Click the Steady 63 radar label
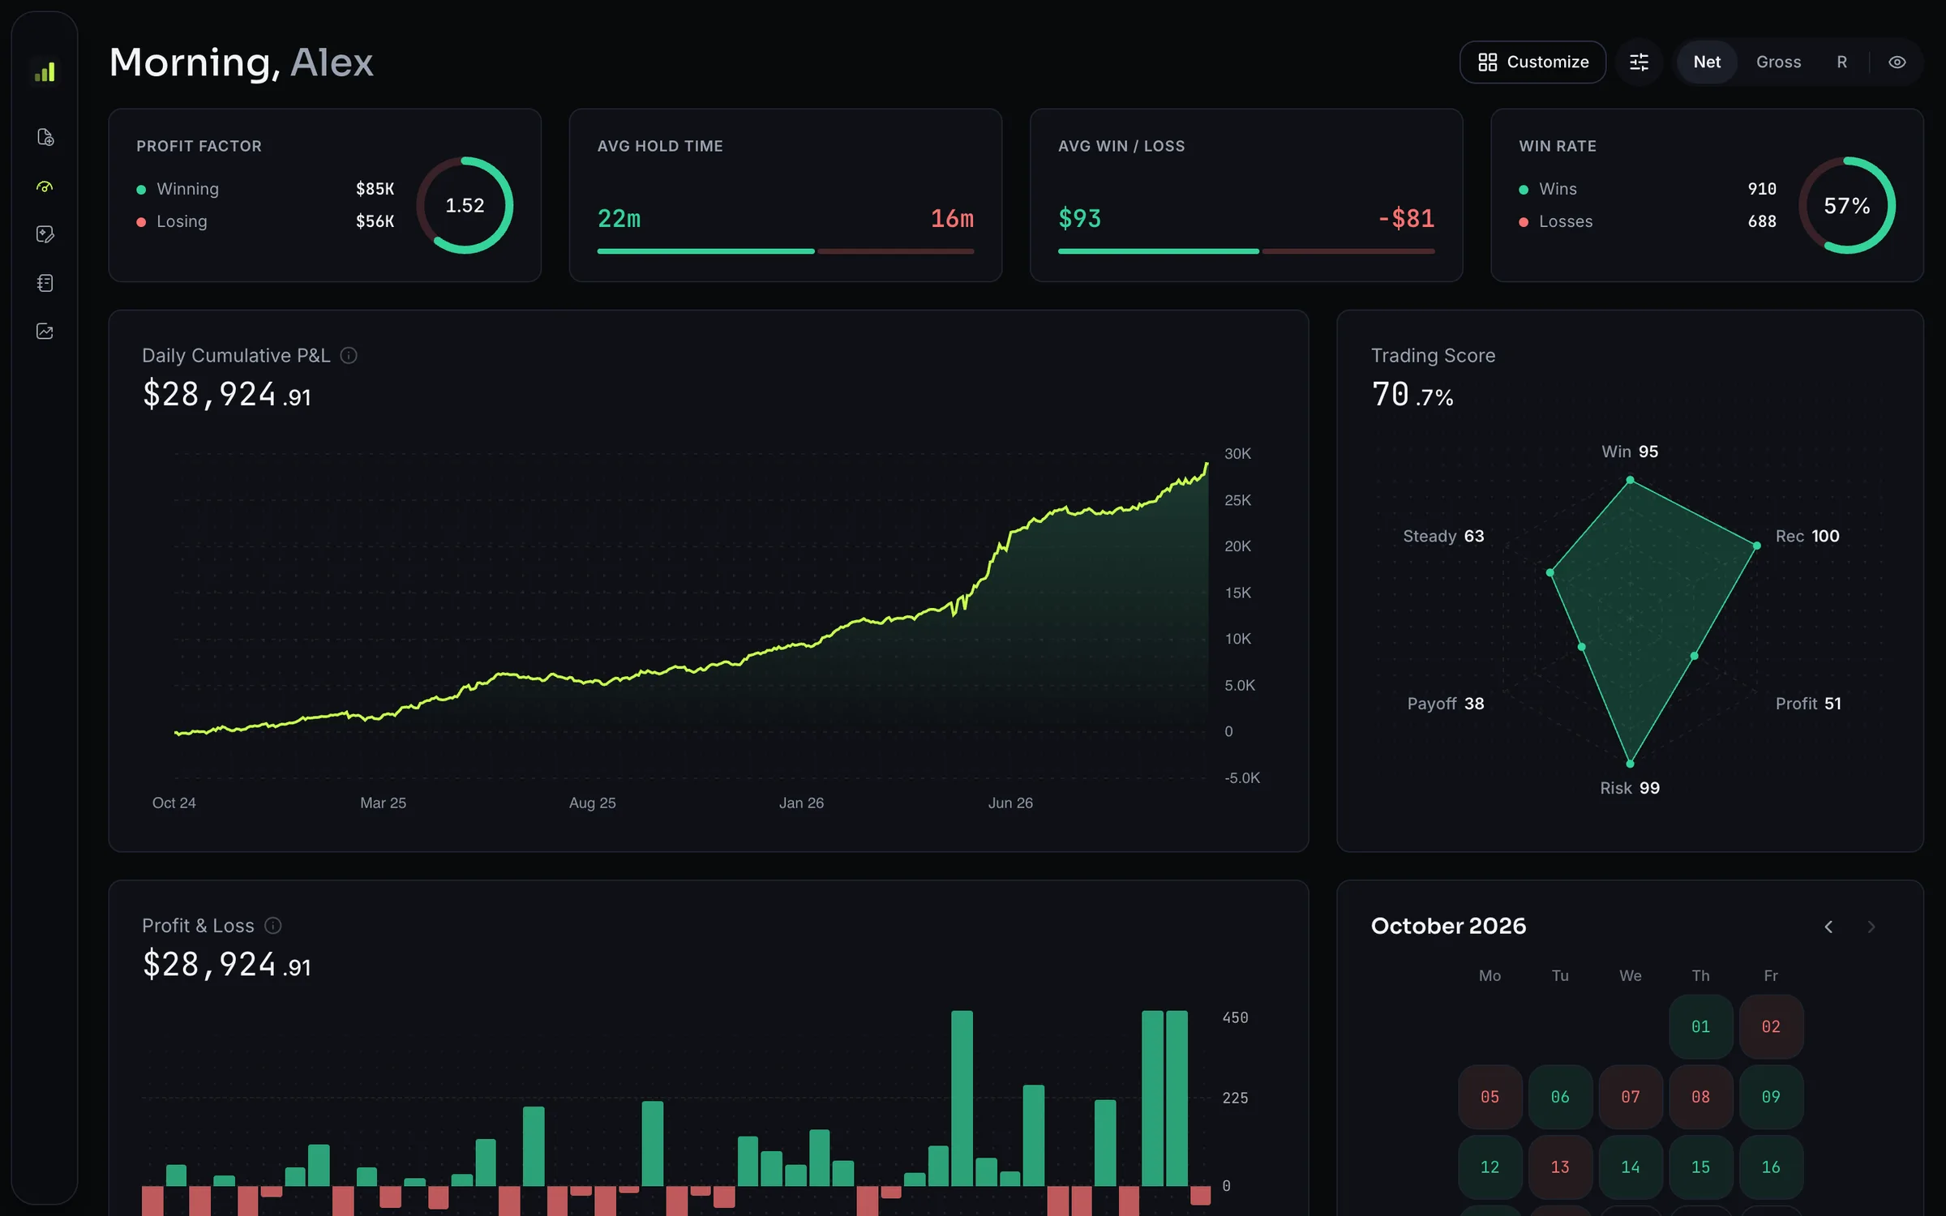The image size is (1946, 1216). click(x=1443, y=536)
